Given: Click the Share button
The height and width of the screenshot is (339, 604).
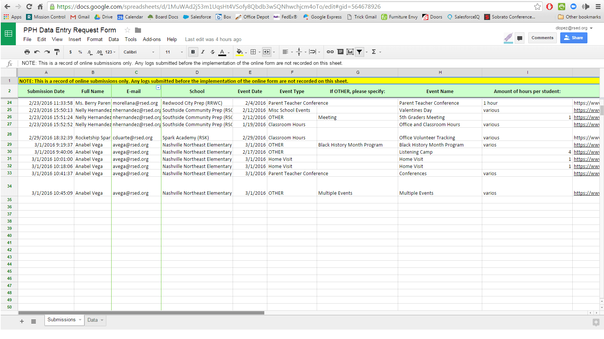Looking at the screenshot, I should click(x=573, y=38).
